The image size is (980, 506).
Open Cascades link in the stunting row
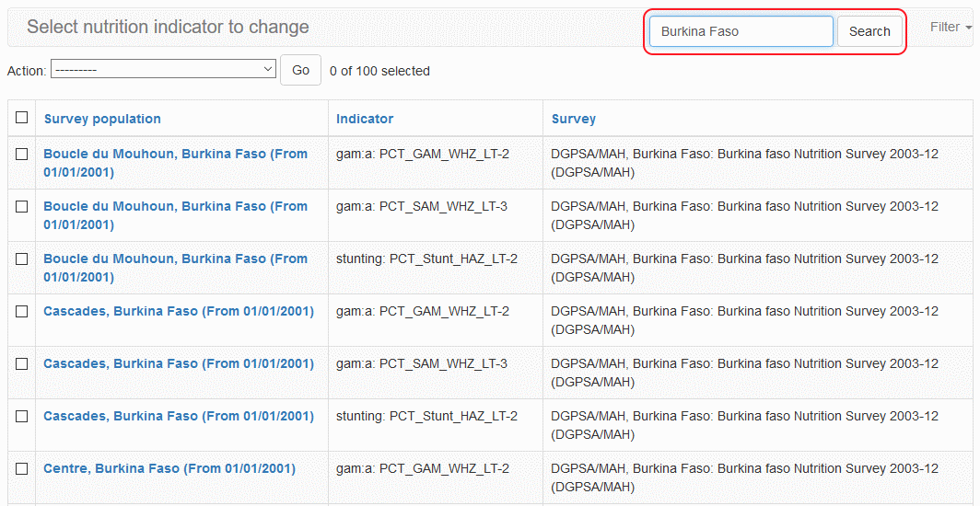point(179,416)
